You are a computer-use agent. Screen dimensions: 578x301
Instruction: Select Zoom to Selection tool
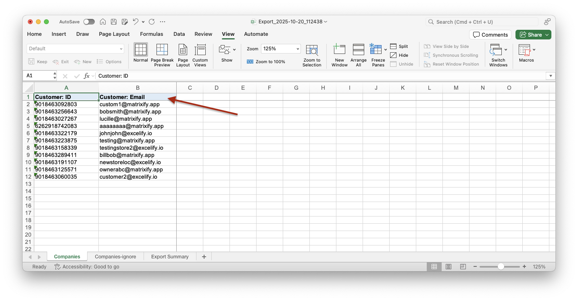pyautogui.click(x=312, y=50)
